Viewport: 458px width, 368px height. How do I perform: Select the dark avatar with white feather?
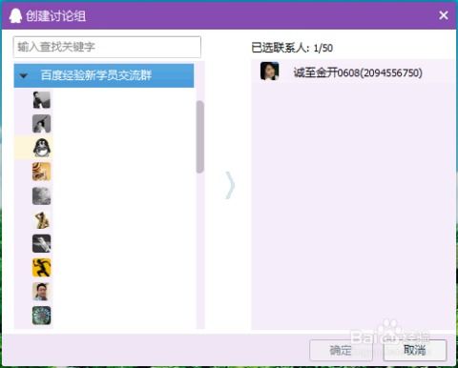click(x=104, y=243)
